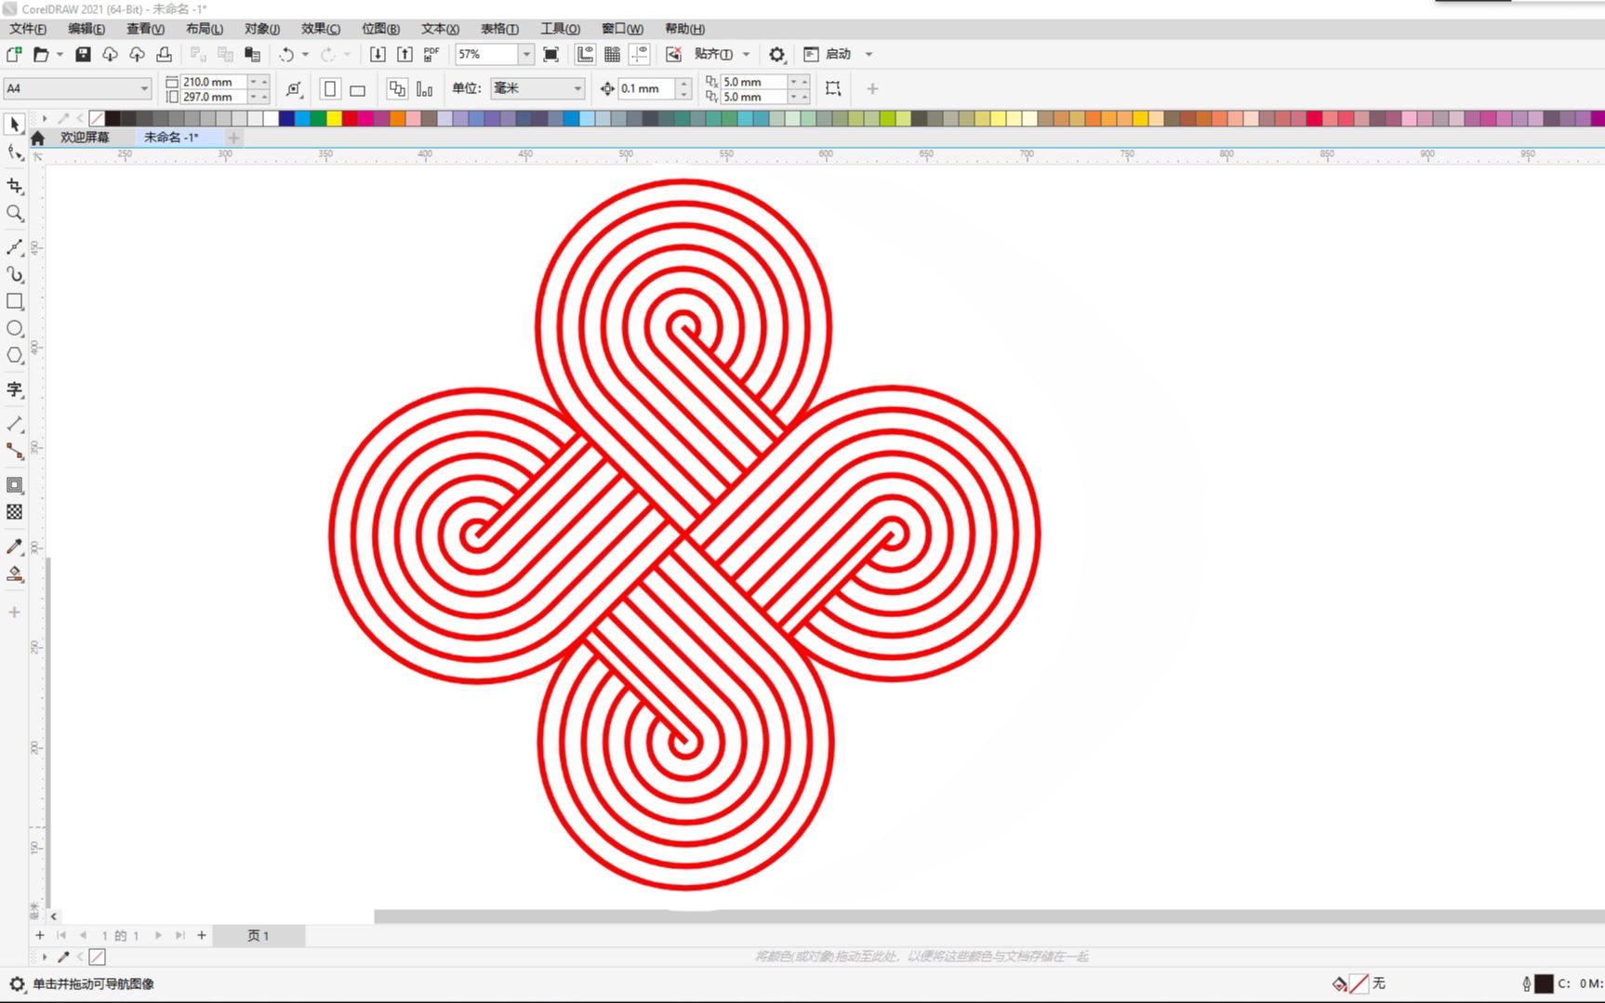Set page to landscape orientation

(x=357, y=88)
